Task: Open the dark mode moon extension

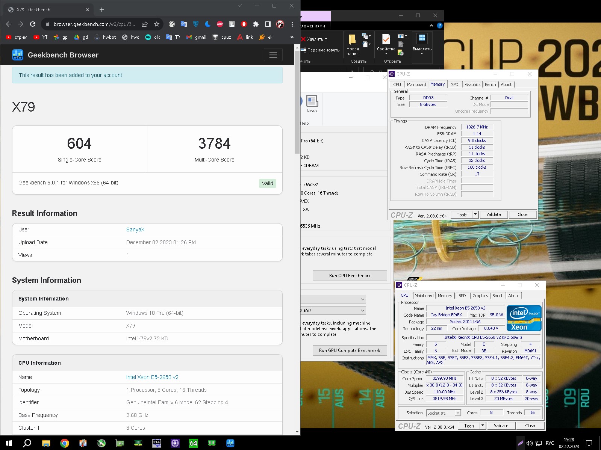Action: pyautogui.click(x=208, y=24)
